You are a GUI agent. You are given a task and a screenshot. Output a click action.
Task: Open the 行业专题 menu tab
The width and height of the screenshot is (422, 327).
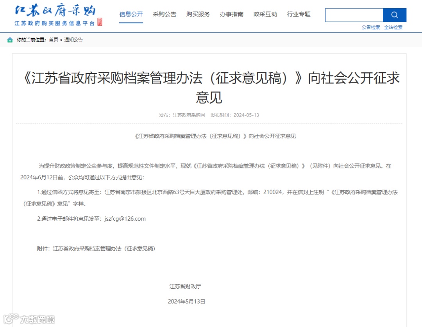299,14
